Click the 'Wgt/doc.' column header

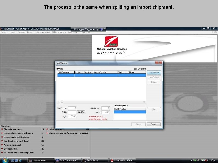click(x=88, y=72)
